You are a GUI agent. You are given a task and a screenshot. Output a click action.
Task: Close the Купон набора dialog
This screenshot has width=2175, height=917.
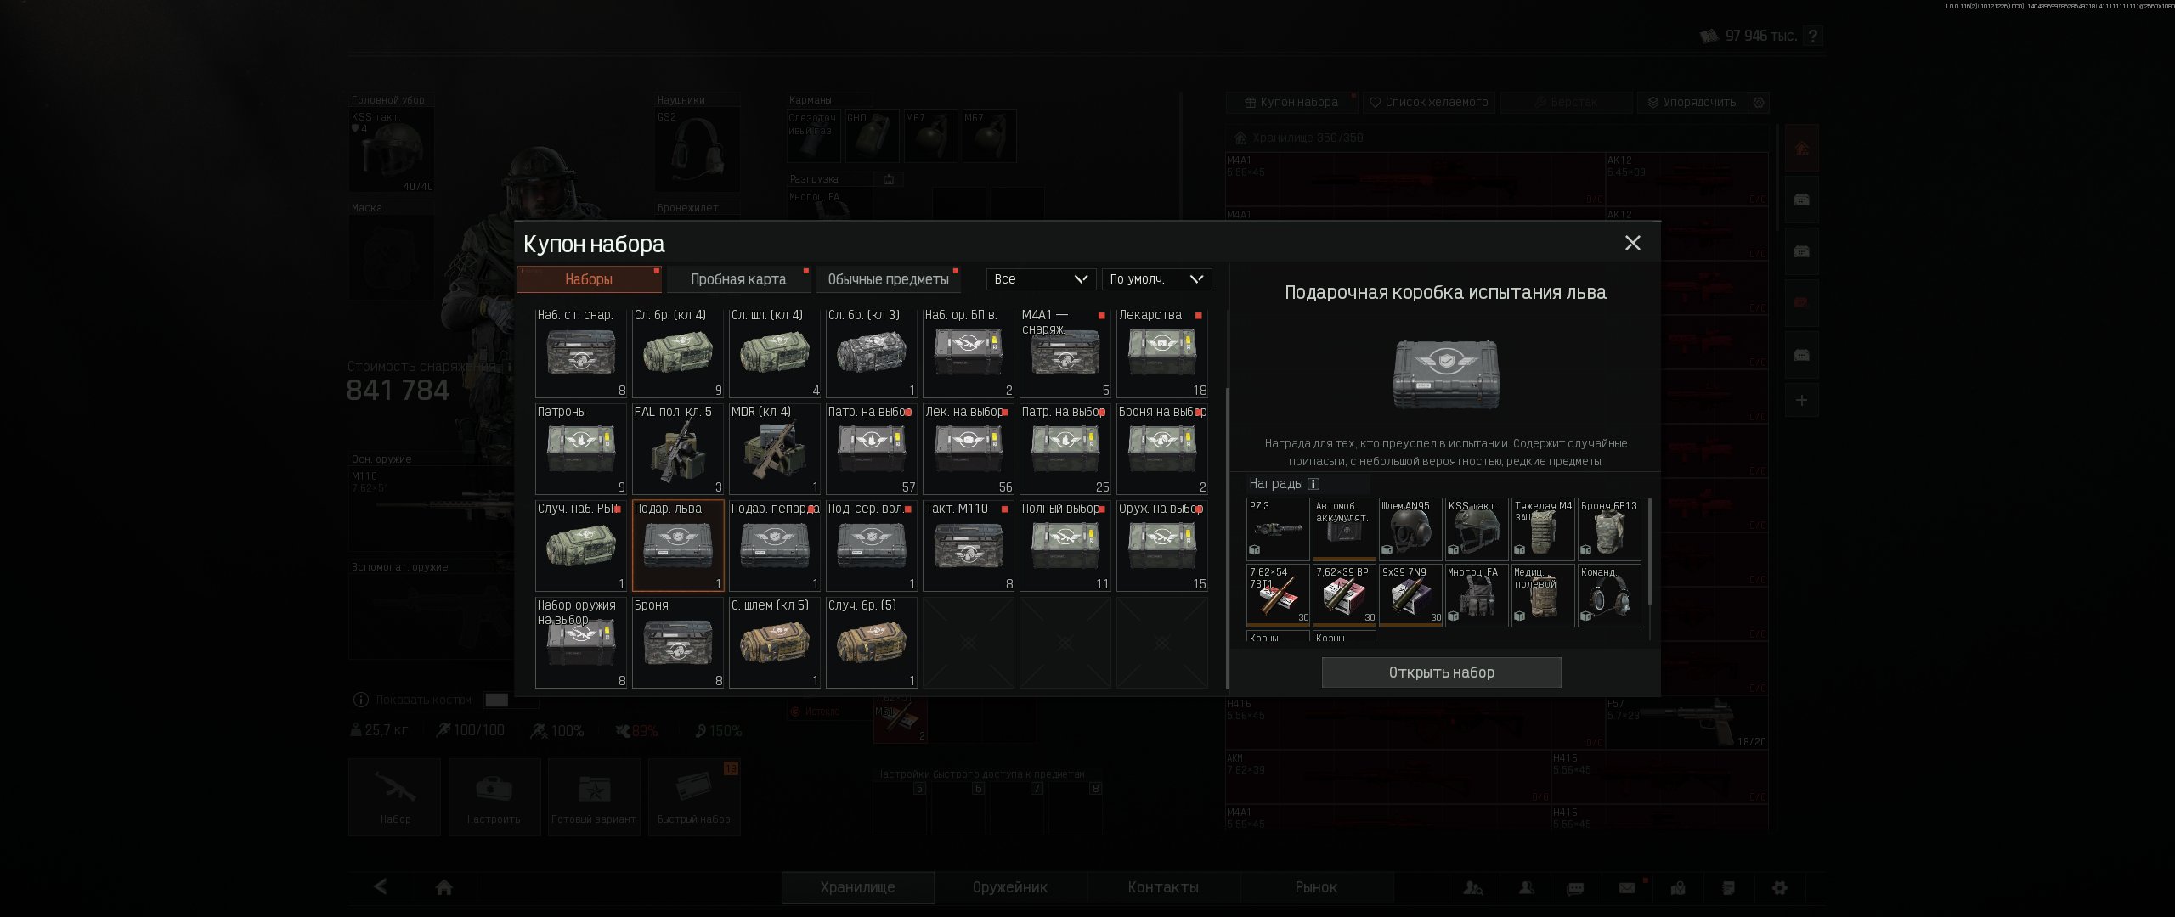pos(1632,243)
